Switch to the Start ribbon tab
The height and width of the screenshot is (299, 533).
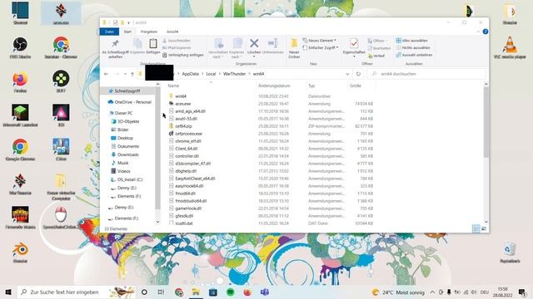[x=127, y=32]
